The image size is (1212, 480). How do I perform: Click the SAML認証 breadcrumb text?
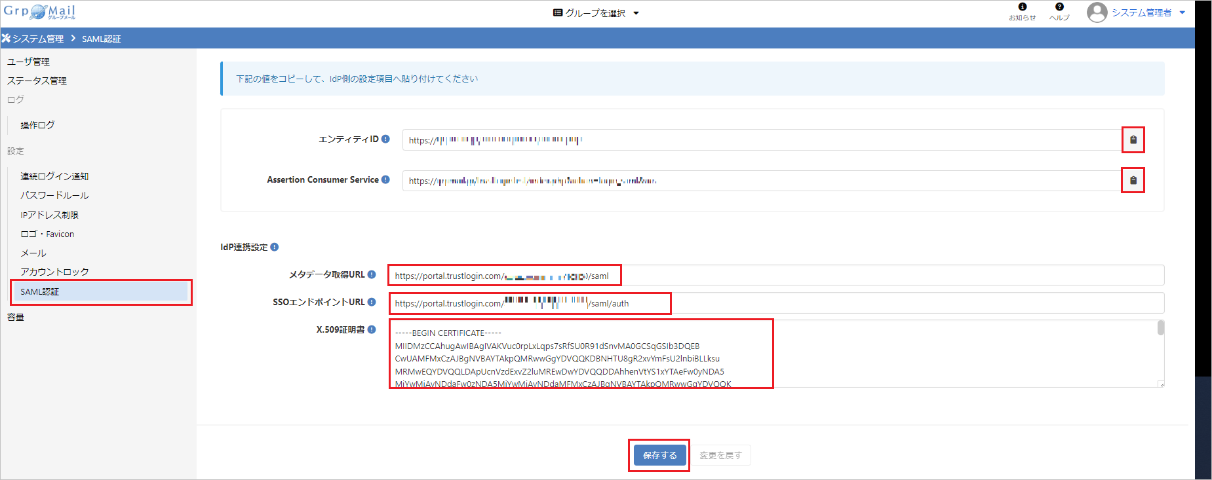pyautogui.click(x=101, y=39)
